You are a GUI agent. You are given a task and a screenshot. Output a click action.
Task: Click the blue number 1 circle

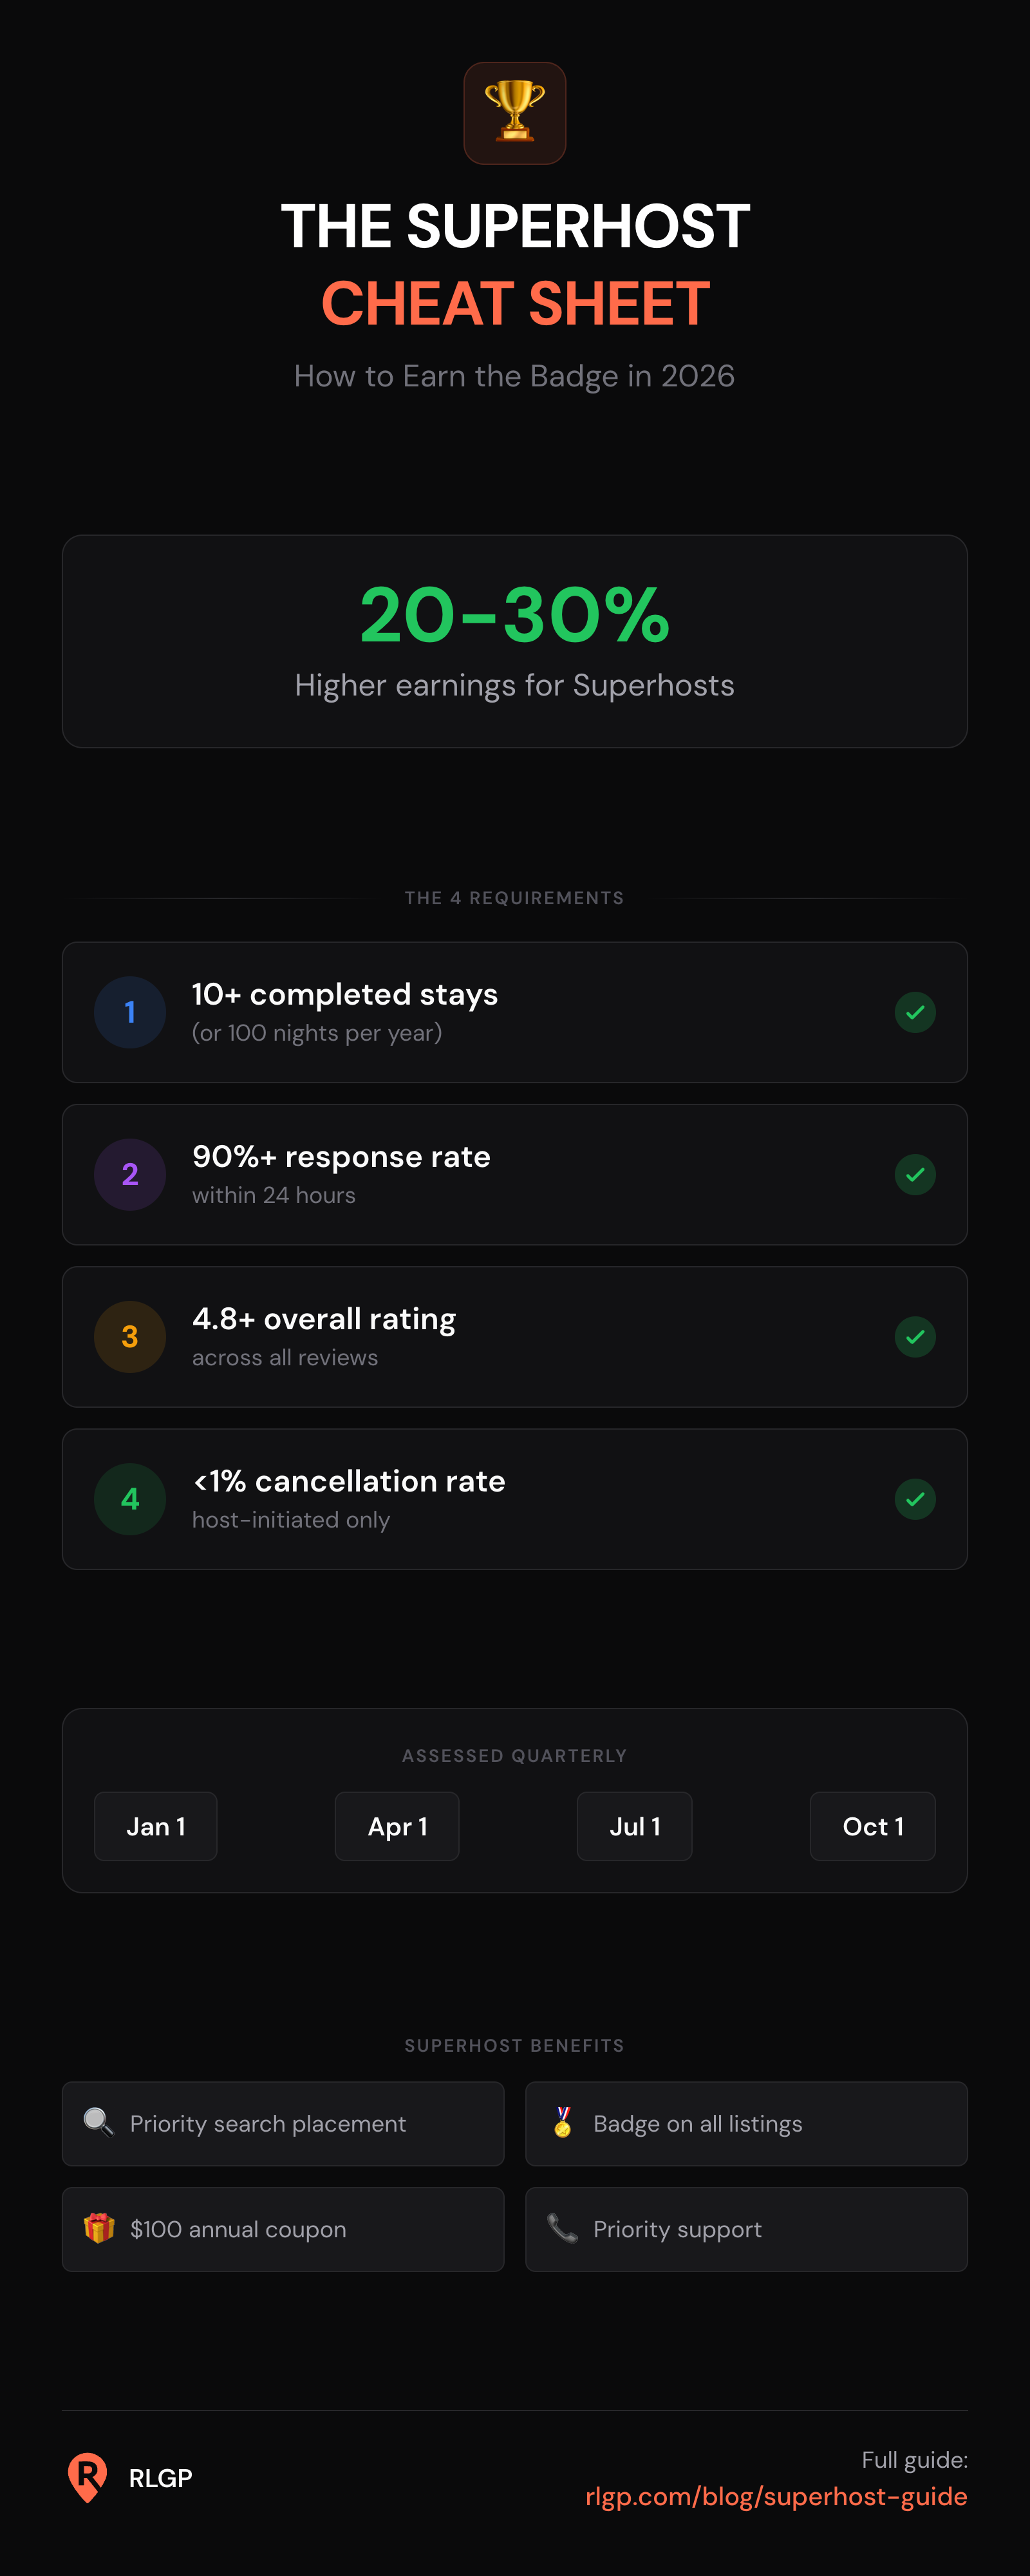130,1012
